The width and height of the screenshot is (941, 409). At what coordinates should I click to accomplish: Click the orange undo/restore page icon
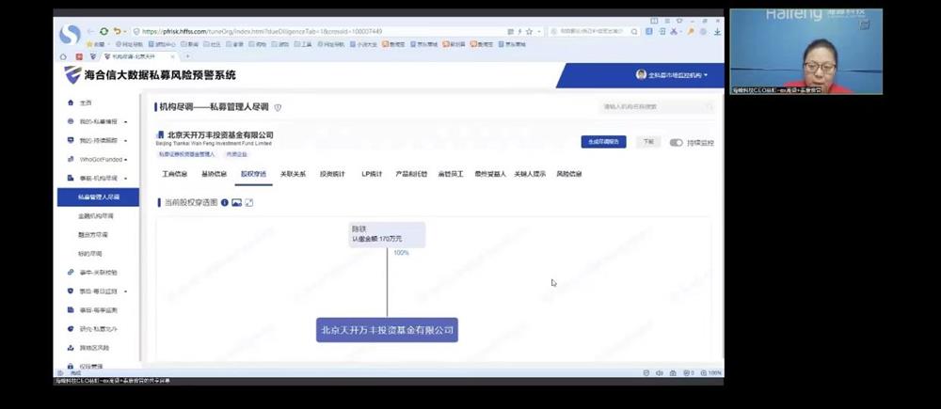(x=117, y=31)
